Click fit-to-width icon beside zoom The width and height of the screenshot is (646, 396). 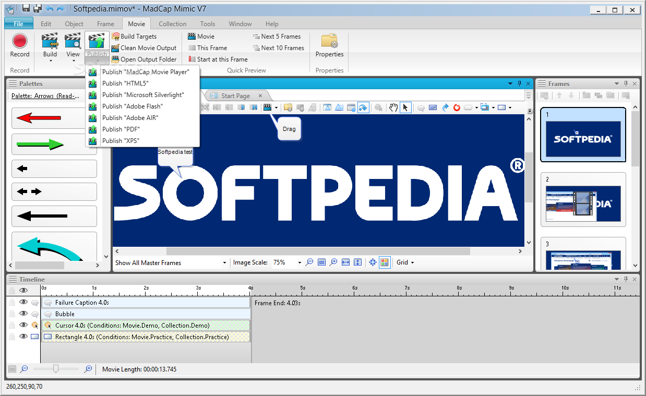point(345,262)
